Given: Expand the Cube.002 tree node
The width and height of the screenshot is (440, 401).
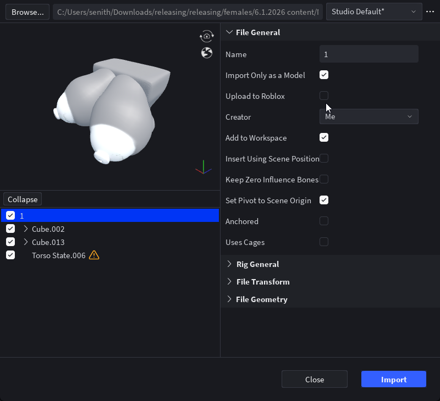Looking at the screenshot, I should (26, 229).
